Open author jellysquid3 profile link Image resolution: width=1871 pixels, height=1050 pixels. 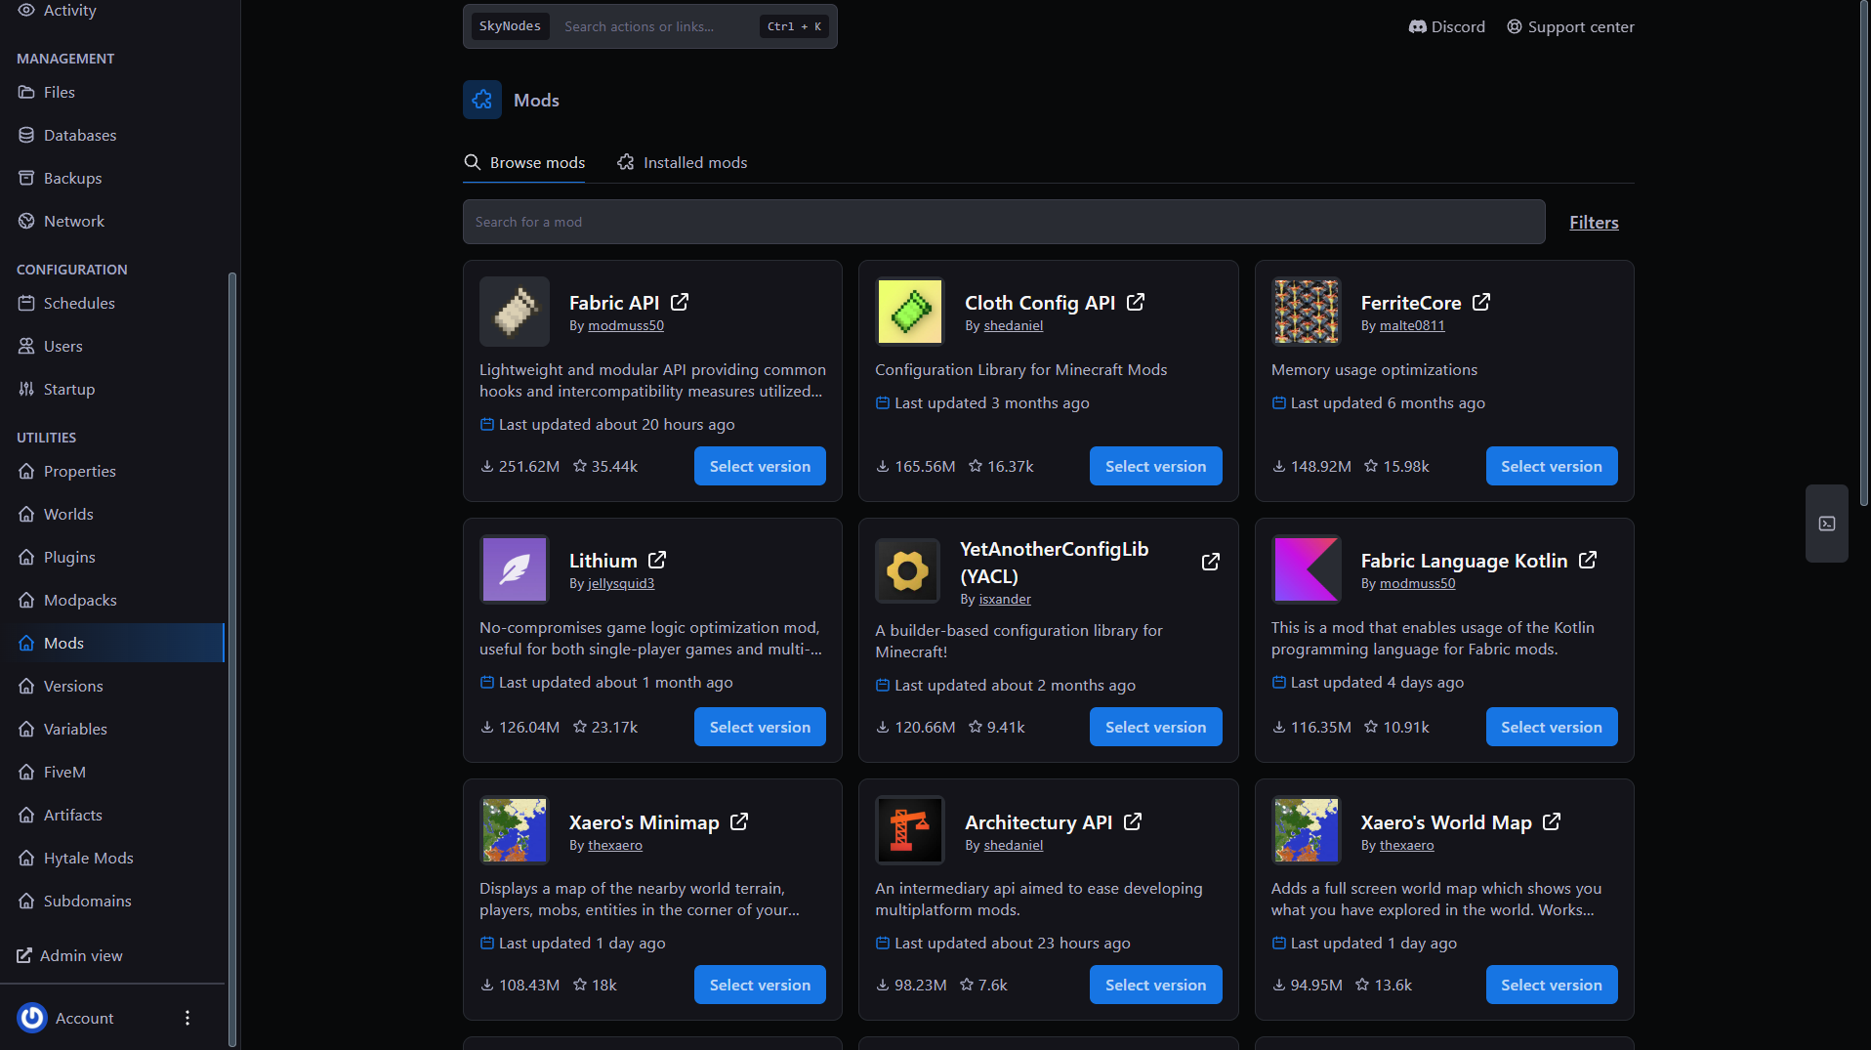621,583
